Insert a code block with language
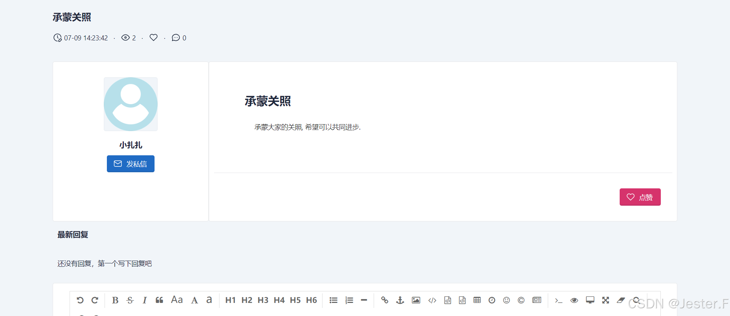Screen dimensions: 730x316 tap(462, 300)
